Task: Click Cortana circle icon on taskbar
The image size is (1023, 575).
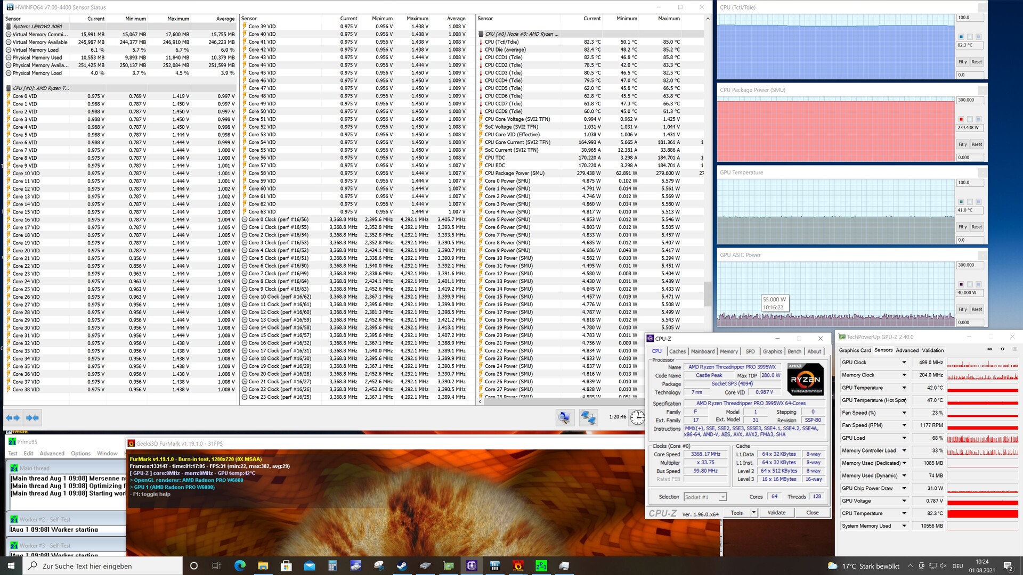Action: [x=194, y=565]
